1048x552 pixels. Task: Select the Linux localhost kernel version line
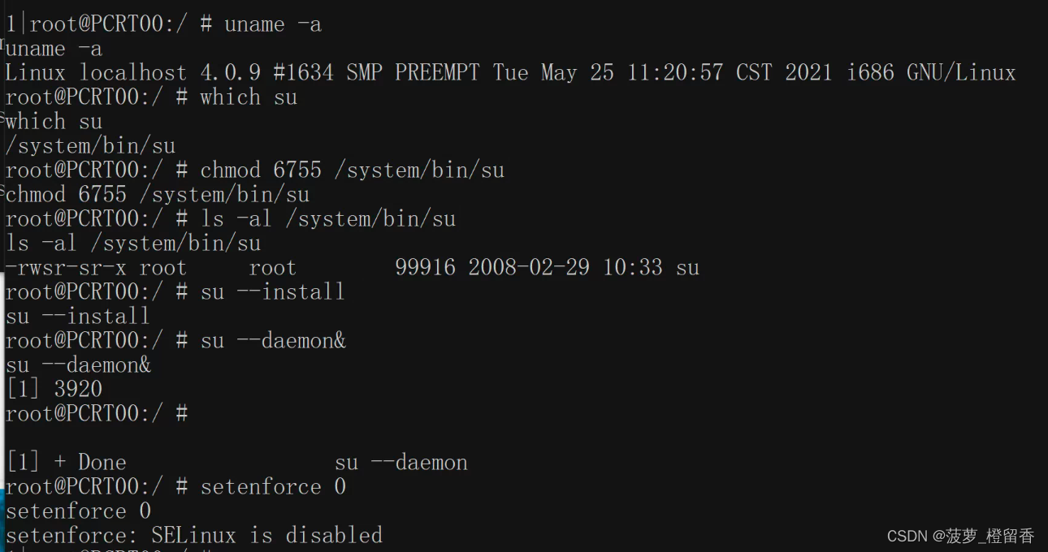pyautogui.click(x=510, y=73)
